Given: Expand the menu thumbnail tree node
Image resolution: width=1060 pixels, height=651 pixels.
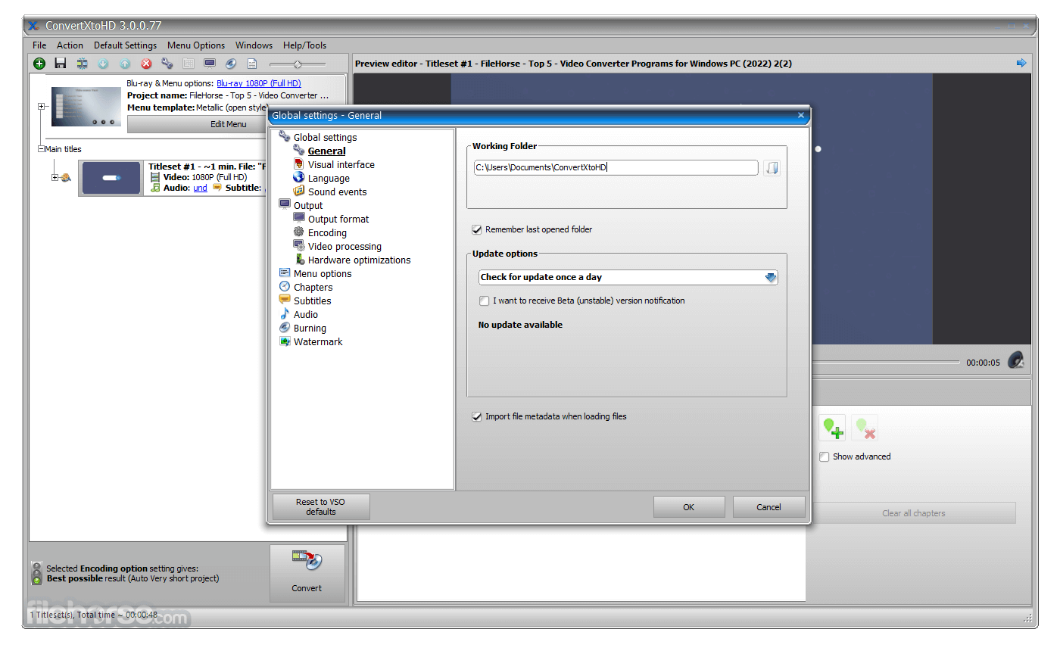Looking at the screenshot, I should pos(41,107).
